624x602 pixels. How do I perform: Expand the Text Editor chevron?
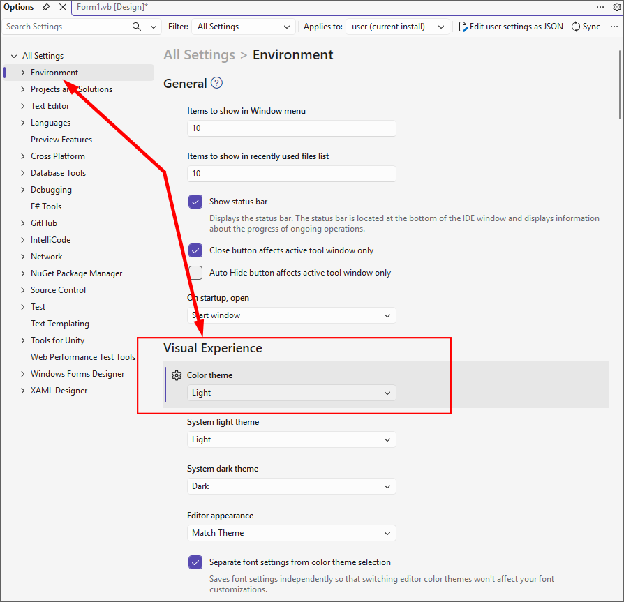coord(22,106)
